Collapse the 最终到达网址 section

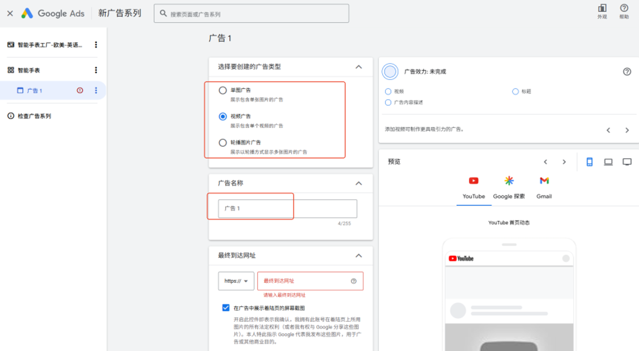click(359, 256)
